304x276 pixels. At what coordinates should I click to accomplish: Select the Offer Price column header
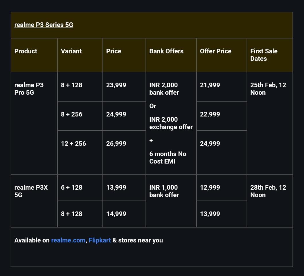click(216, 51)
